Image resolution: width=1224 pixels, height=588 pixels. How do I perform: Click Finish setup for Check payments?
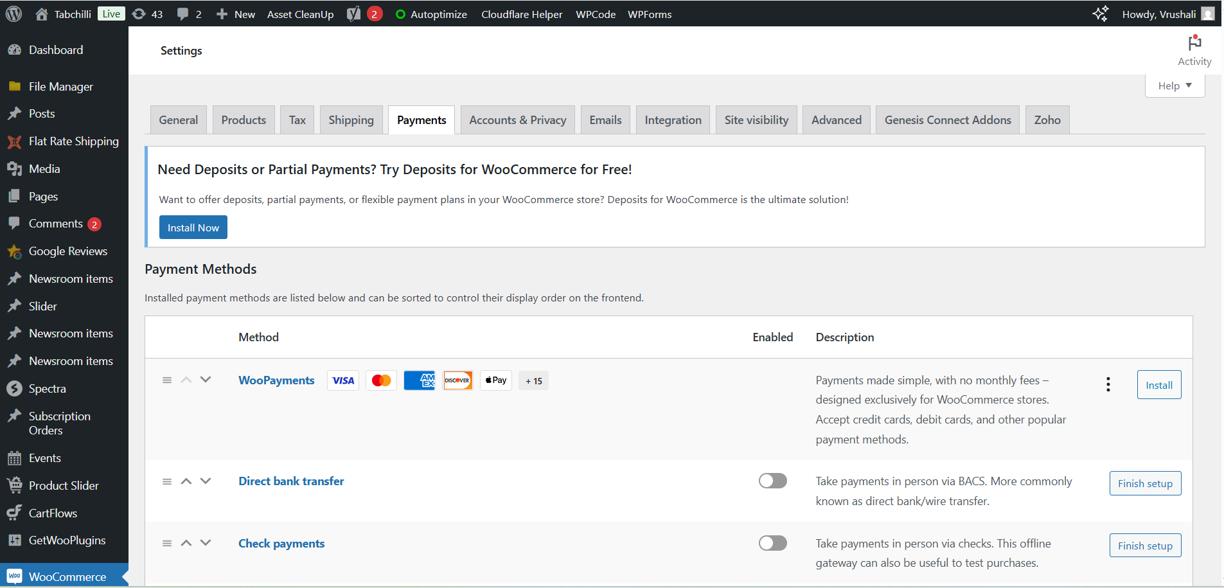click(1144, 546)
